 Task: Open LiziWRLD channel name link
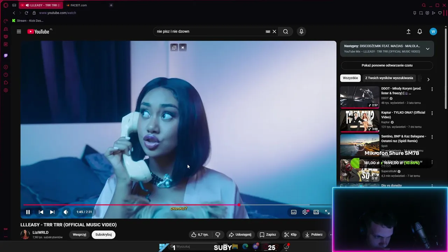click(x=41, y=232)
